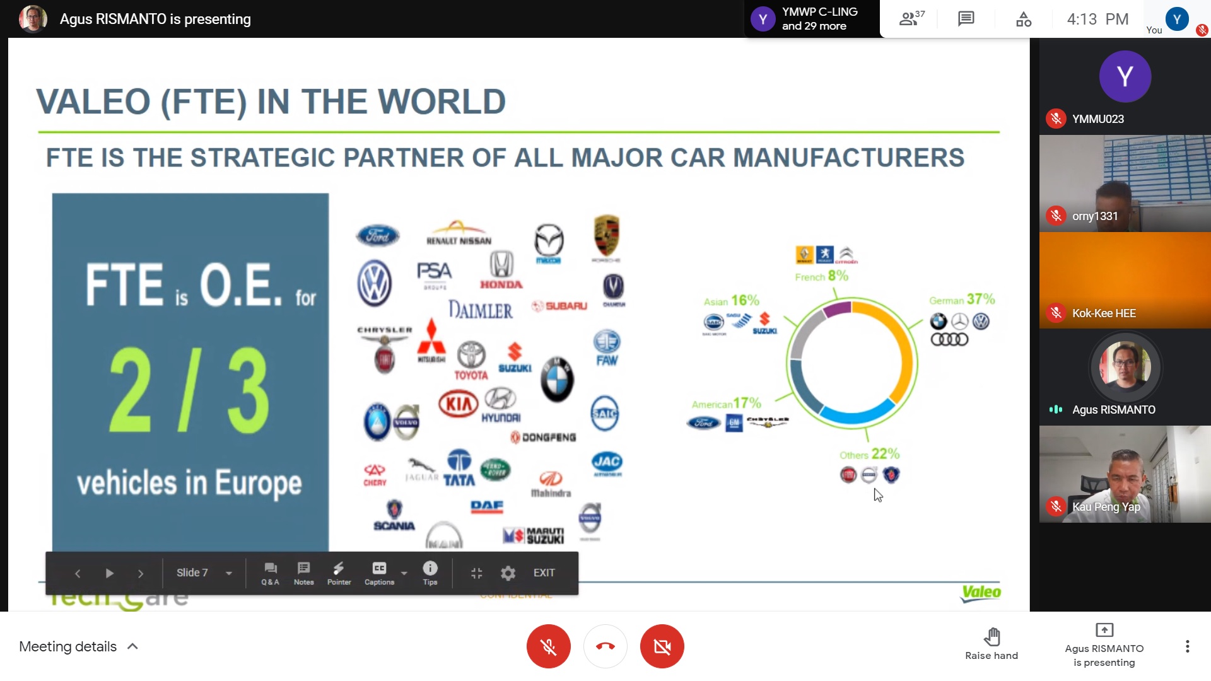Screen dimensions: 1211x681
Task: Click presenter avatar in top bar
Action: 33,19
